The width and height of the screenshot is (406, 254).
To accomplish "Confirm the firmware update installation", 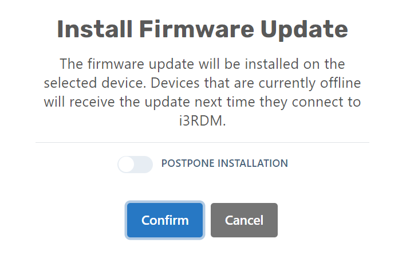I will pyautogui.click(x=165, y=220).
